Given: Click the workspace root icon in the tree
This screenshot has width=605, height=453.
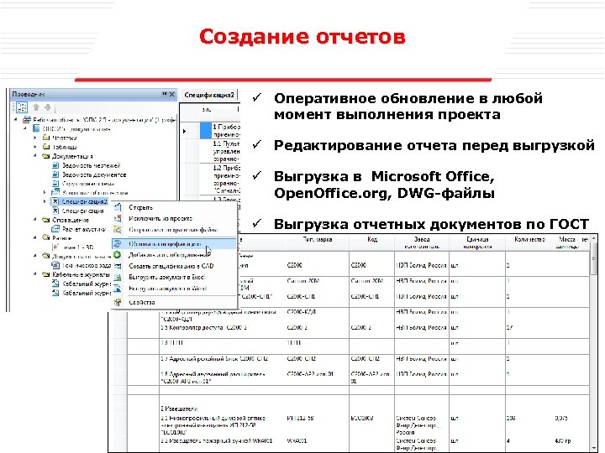Looking at the screenshot, I should pyautogui.click(x=27, y=119).
